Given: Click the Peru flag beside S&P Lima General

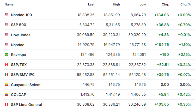Looking at the screenshot, I should click(7, 105).
